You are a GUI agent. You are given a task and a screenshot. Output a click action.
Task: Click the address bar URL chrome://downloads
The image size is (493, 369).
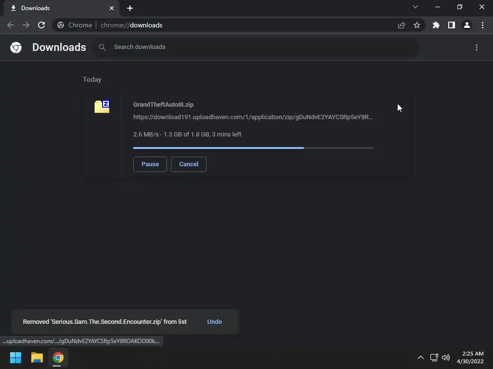[131, 25]
